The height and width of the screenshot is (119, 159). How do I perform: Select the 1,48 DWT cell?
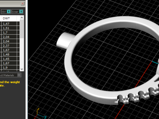pyautogui.click(x=9, y=55)
